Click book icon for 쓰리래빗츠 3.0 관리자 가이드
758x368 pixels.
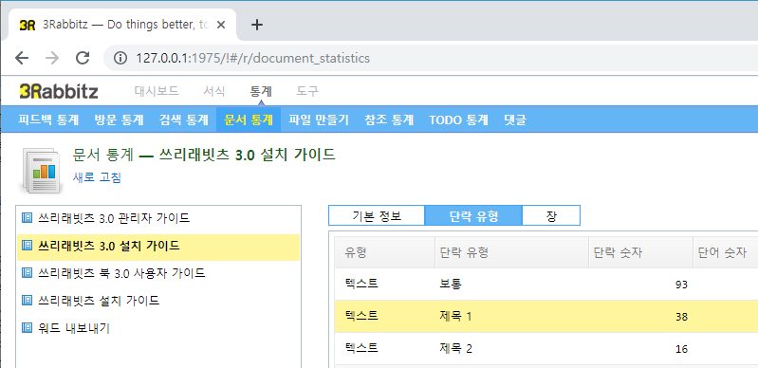coord(28,217)
